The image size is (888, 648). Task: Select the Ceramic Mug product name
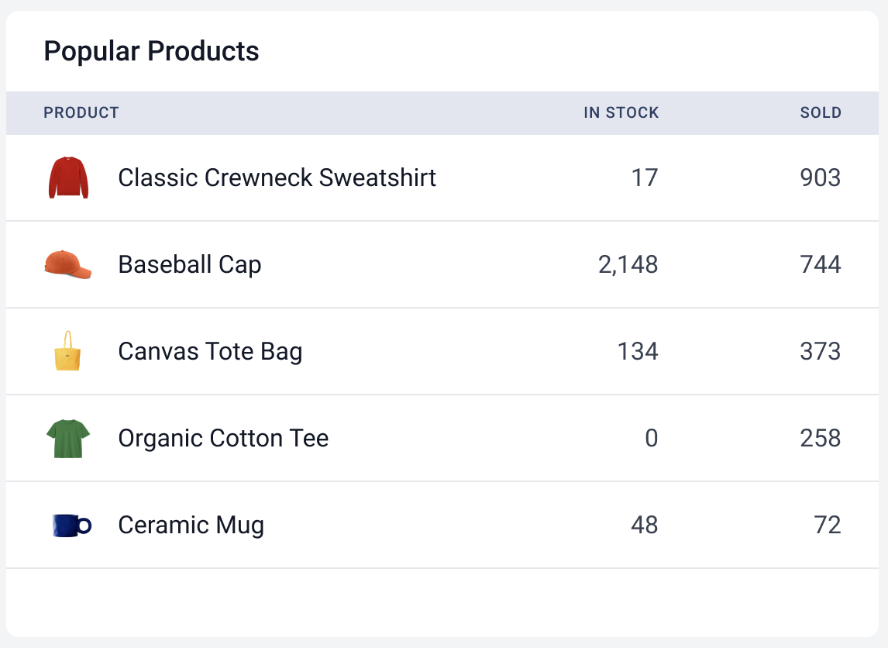coord(191,525)
